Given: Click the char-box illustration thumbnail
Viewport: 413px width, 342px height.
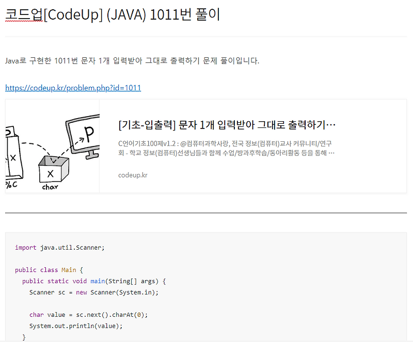Looking at the screenshot, I should pyautogui.click(x=52, y=146).
